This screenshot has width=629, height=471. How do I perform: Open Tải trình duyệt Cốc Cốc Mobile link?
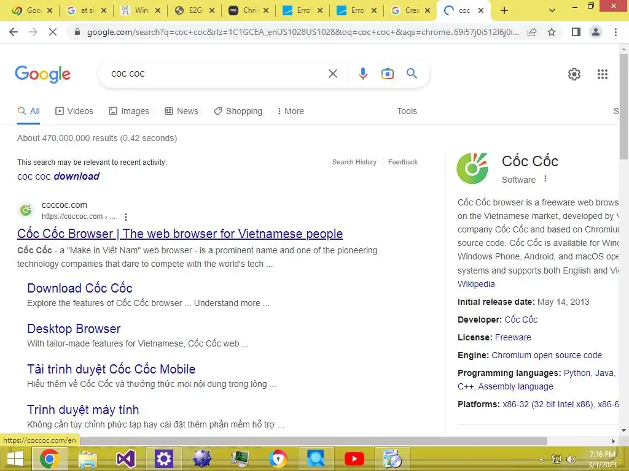[111, 369]
